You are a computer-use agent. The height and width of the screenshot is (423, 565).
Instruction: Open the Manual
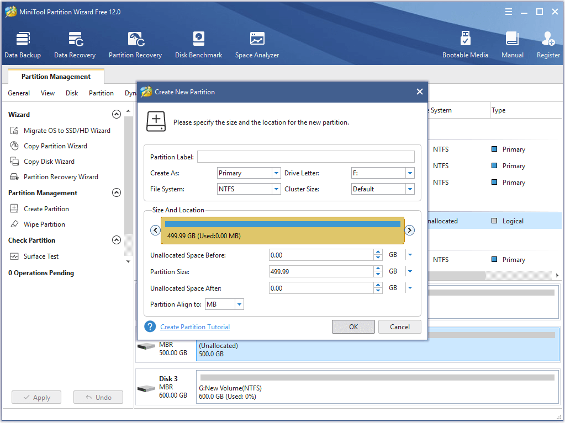[x=513, y=45]
